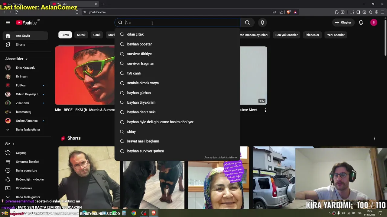Open the YouTube hamburger guide menu

[8, 23]
